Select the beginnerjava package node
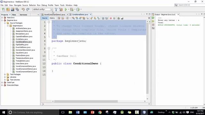The width and height of the screenshot is (205, 115). pos(18,26)
